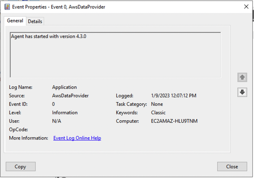This screenshot has width=254, height=178.
Task: Go to previous event with up arrow
Action: (242, 77)
